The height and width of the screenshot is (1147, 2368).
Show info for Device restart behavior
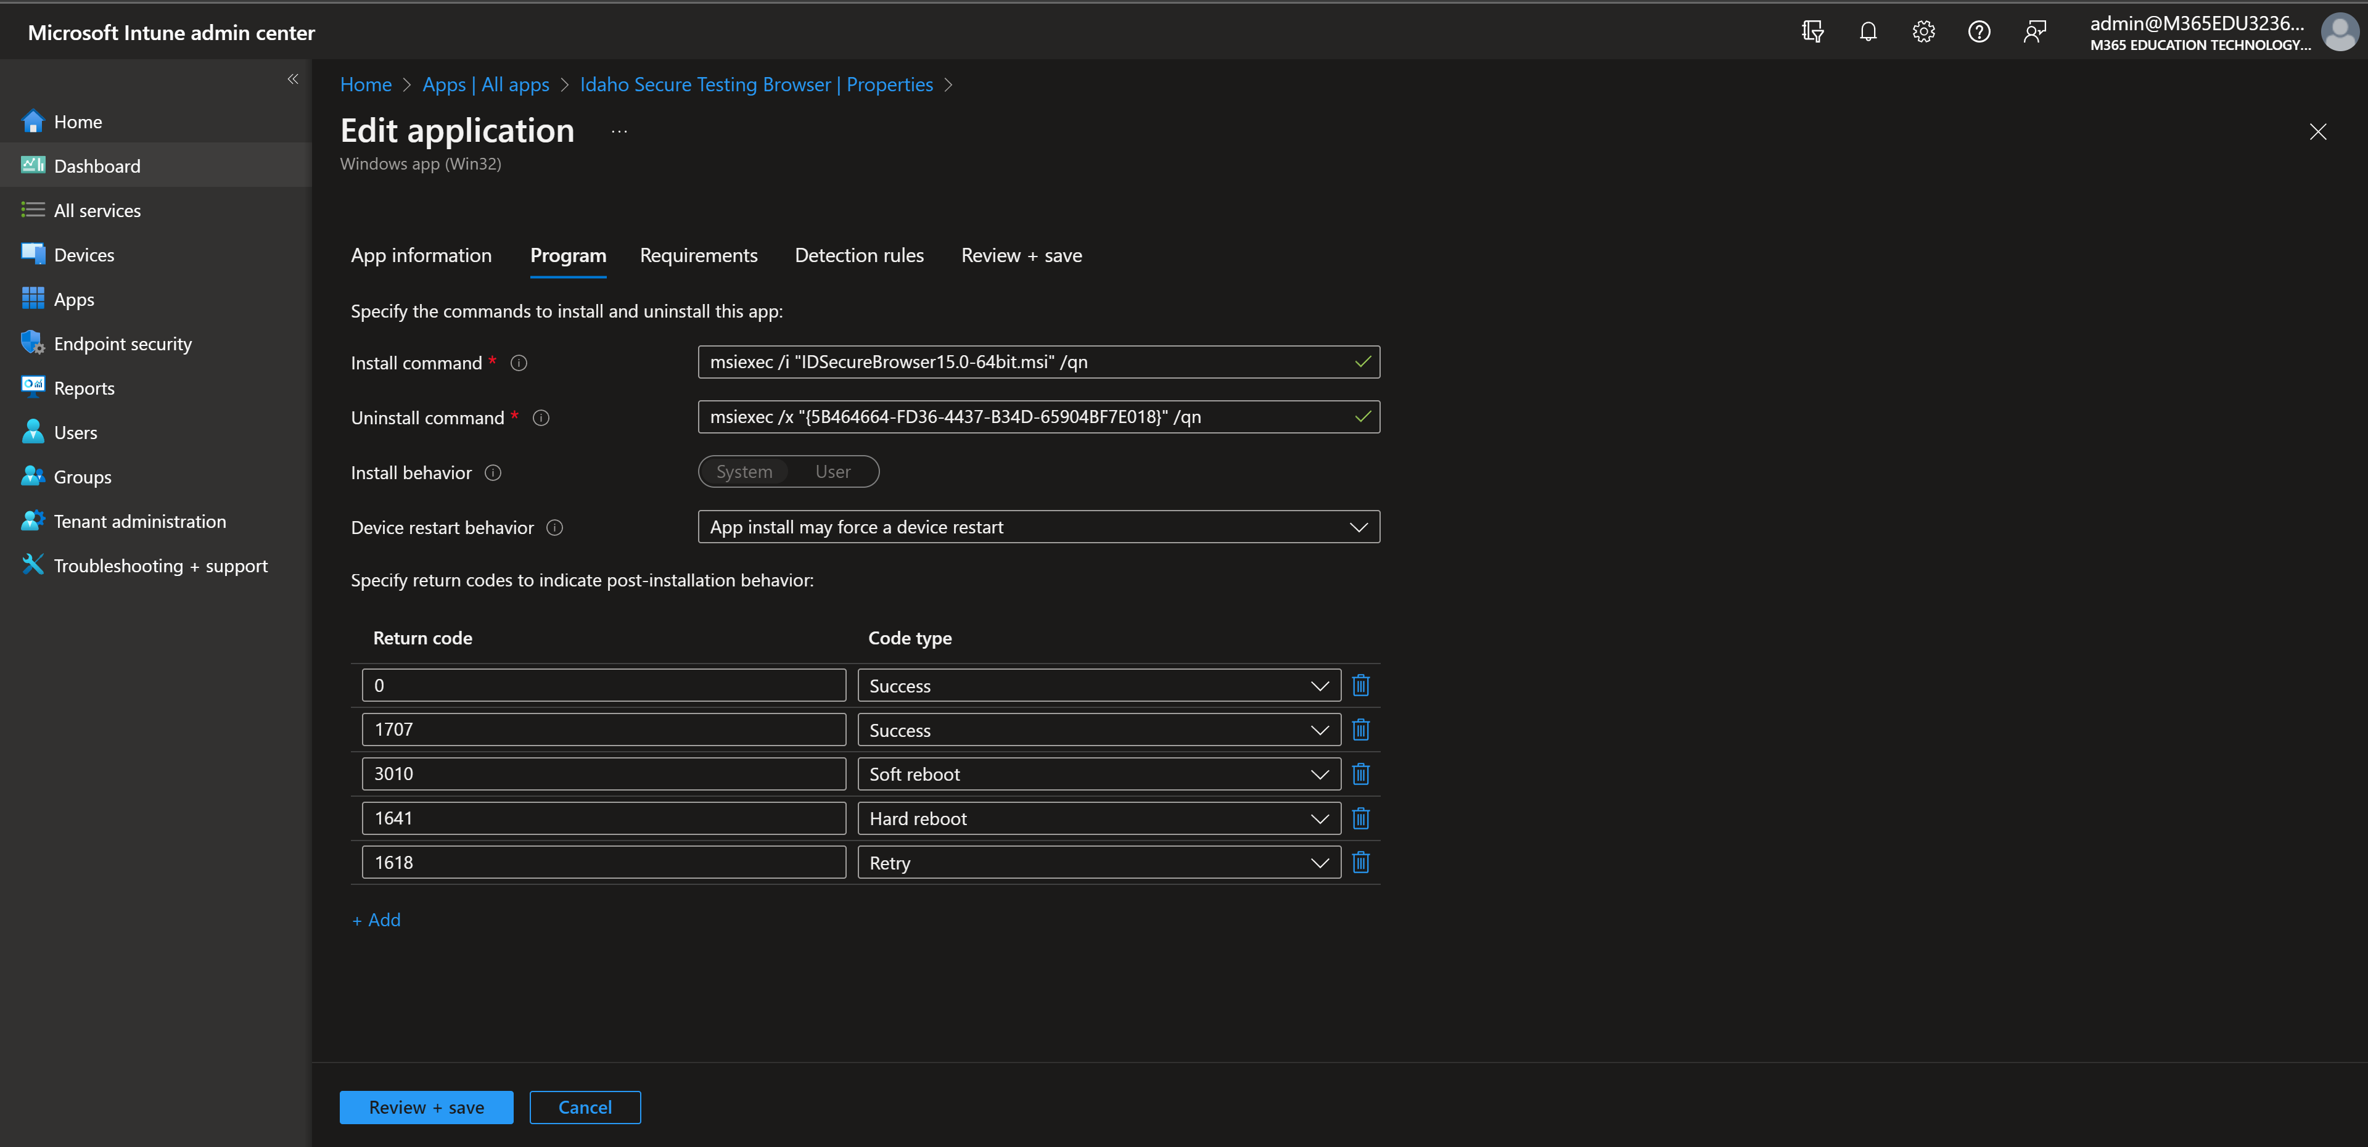[x=554, y=527]
